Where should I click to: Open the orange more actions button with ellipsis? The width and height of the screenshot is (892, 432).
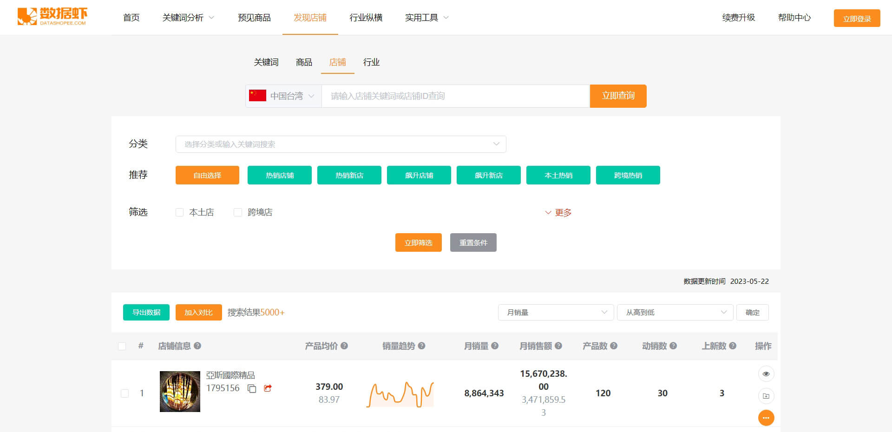click(x=766, y=418)
